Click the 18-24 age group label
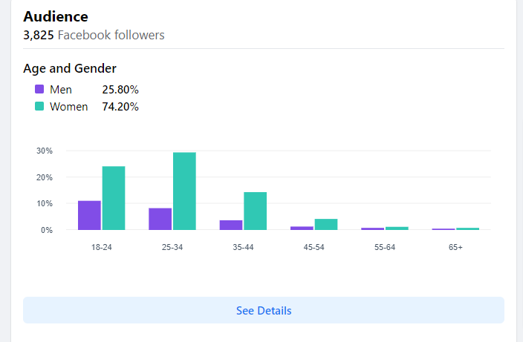Viewport: 523px width, 342px height. click(101, 247)
